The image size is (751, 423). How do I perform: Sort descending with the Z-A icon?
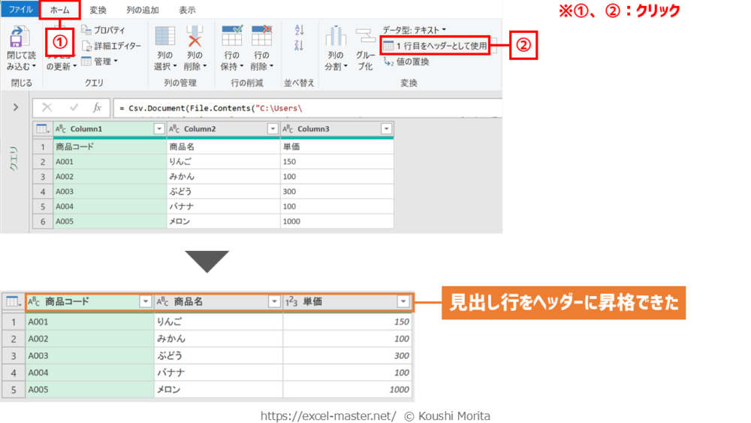[300, 46]
